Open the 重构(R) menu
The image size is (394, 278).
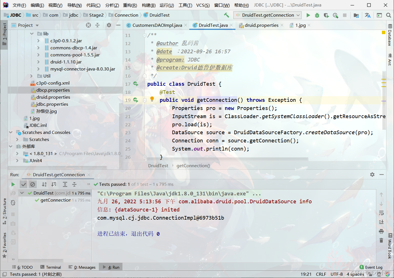coord(130,5)
